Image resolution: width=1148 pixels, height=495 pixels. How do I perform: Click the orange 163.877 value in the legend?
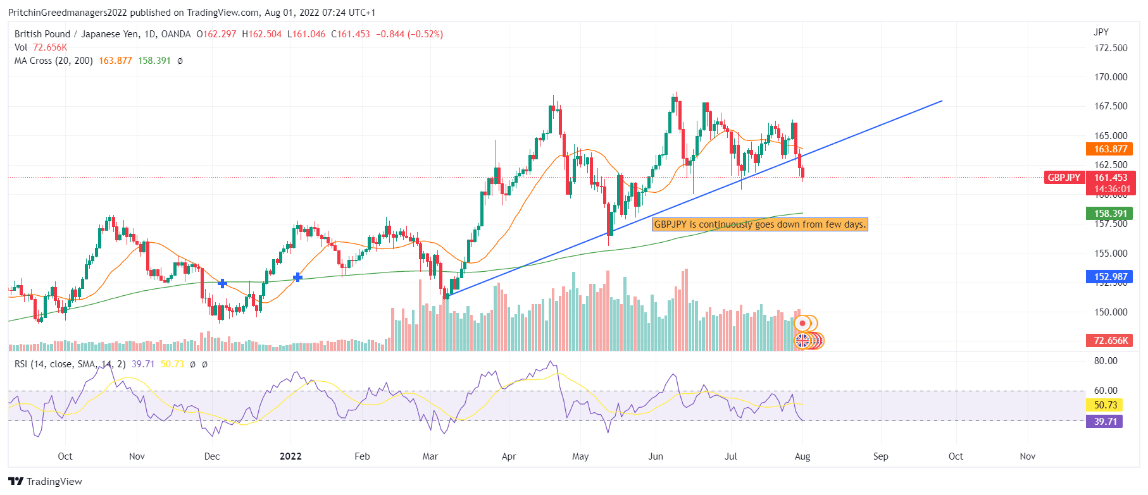click(x=115, y=61)
